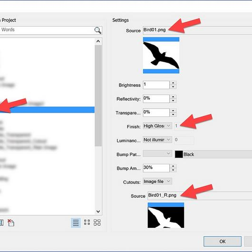Select the highlighted blue material row
This screenshot has height=252, width=252.
pos(47,110)
